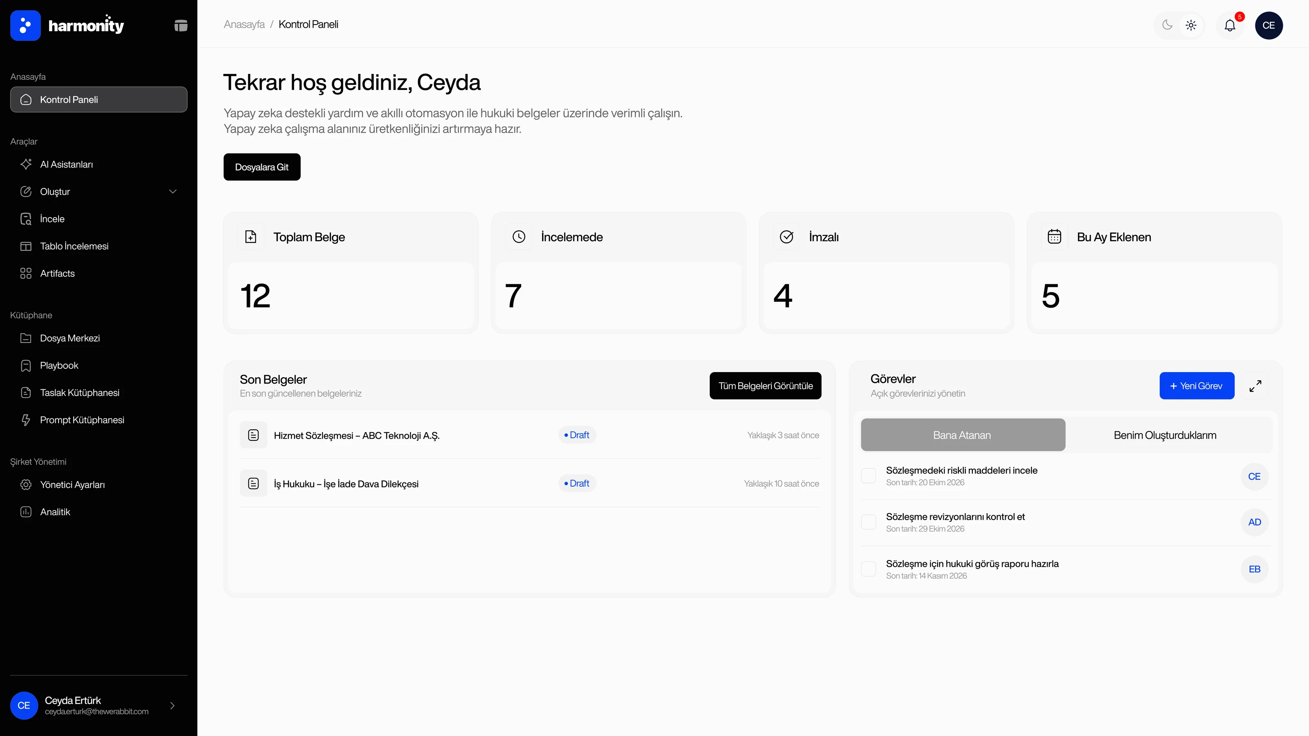The width and height of the screenshot is (1309, 736).
Task: Open İncele tool
Action: (x=99, y=219)
